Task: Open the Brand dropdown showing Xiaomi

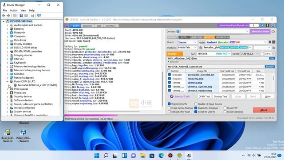Action: [187, 42]
